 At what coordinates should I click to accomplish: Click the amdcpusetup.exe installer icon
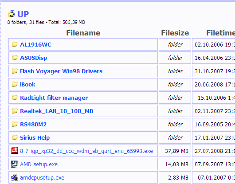(15, 177)
